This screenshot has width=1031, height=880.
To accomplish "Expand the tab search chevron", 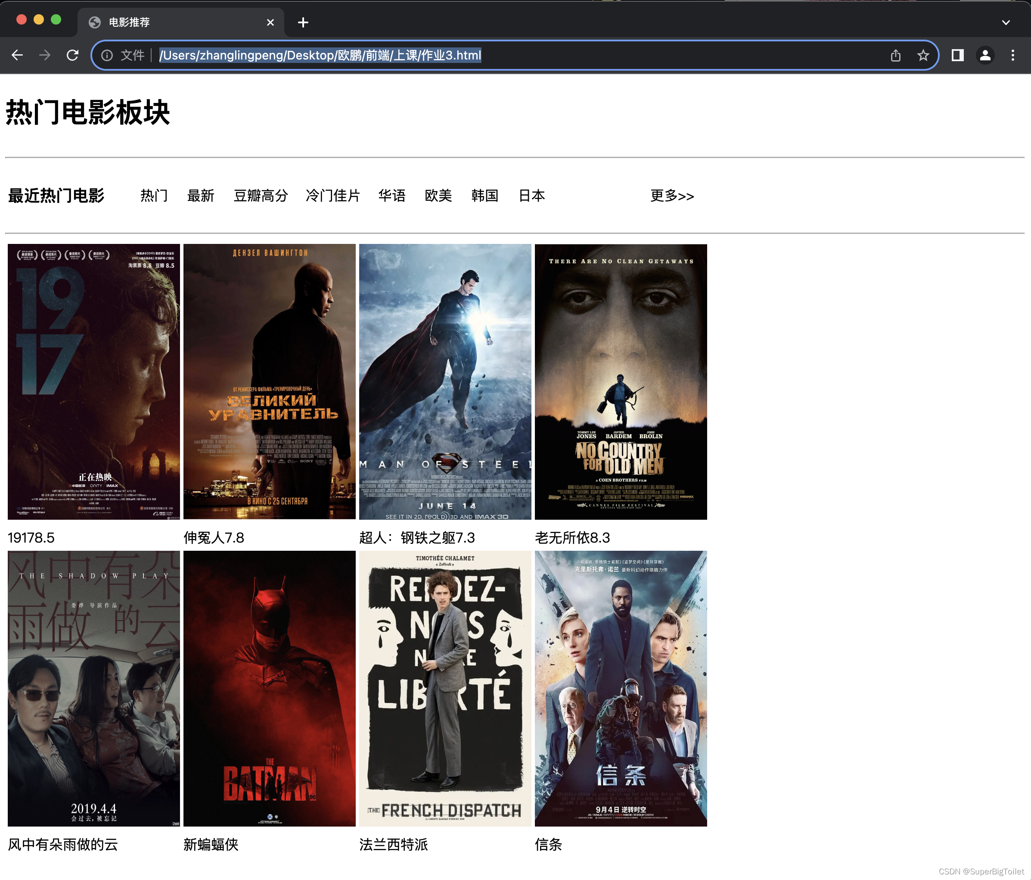I will [1006, 22].
